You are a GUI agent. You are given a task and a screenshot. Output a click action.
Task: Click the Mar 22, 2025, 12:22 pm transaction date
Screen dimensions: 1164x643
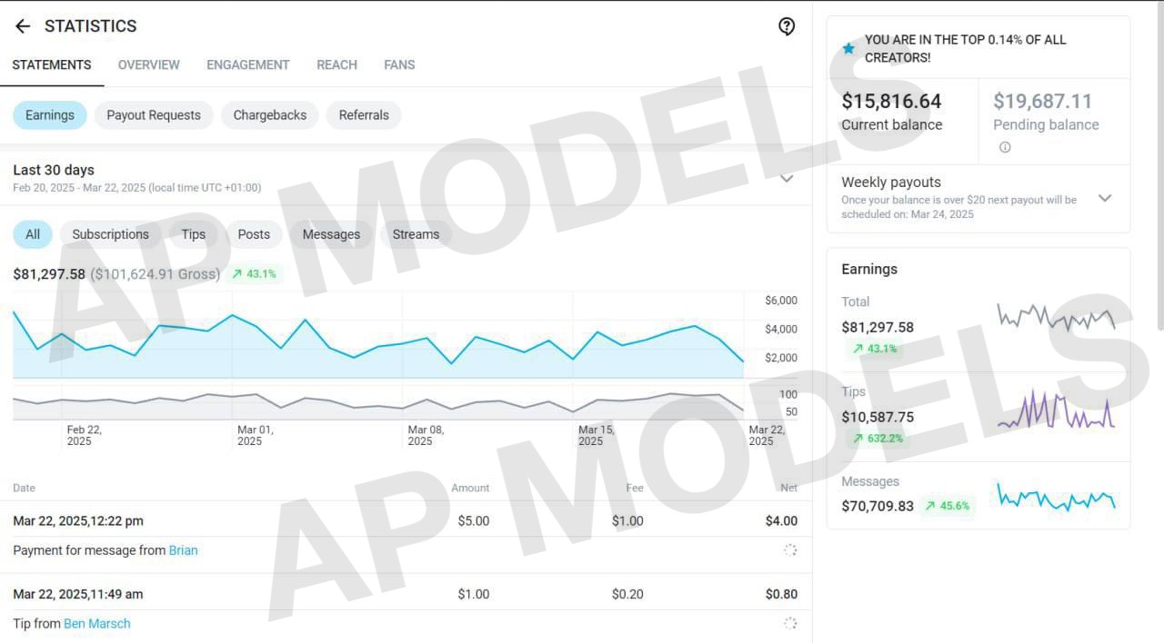(x=78, y=521)
